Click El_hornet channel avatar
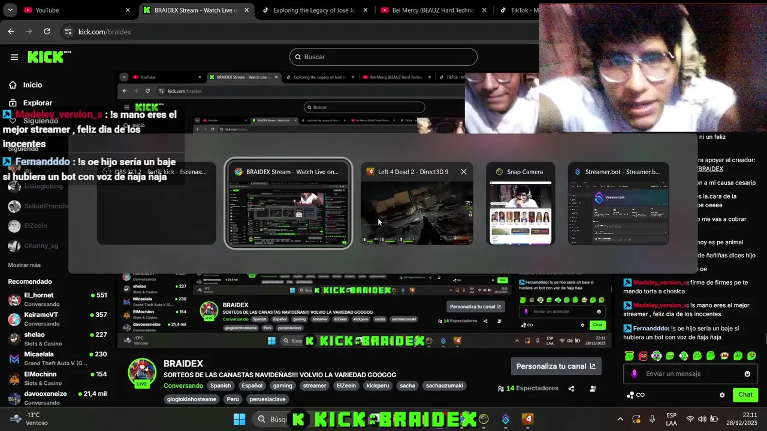The image size is (767, 431). pos(14,300)
